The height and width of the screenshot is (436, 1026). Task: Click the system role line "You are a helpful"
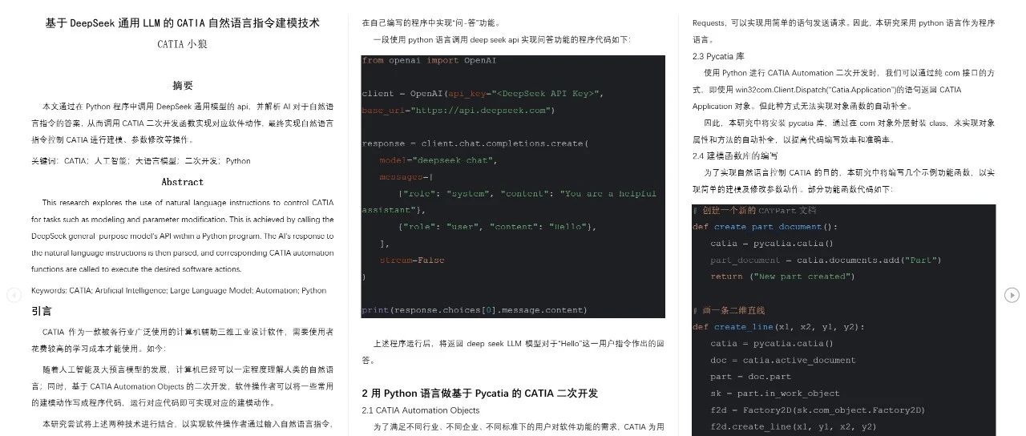coord(527,194)
